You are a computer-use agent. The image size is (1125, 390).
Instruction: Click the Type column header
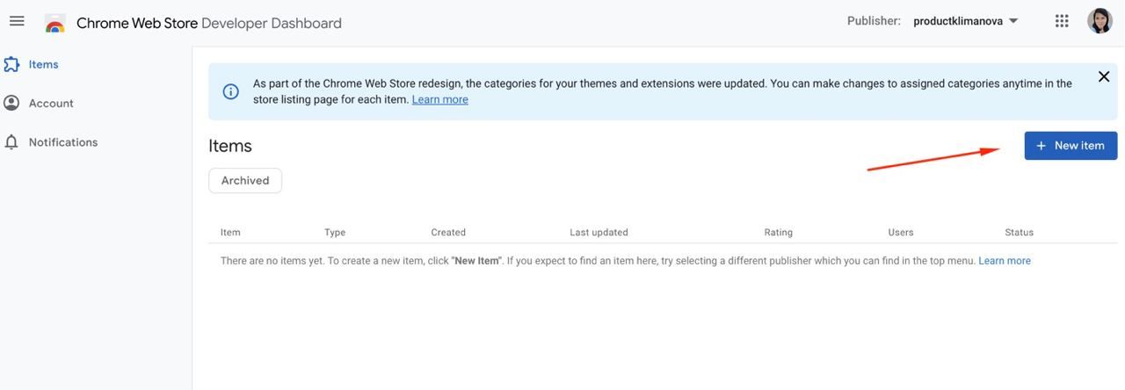click(335, 233)
